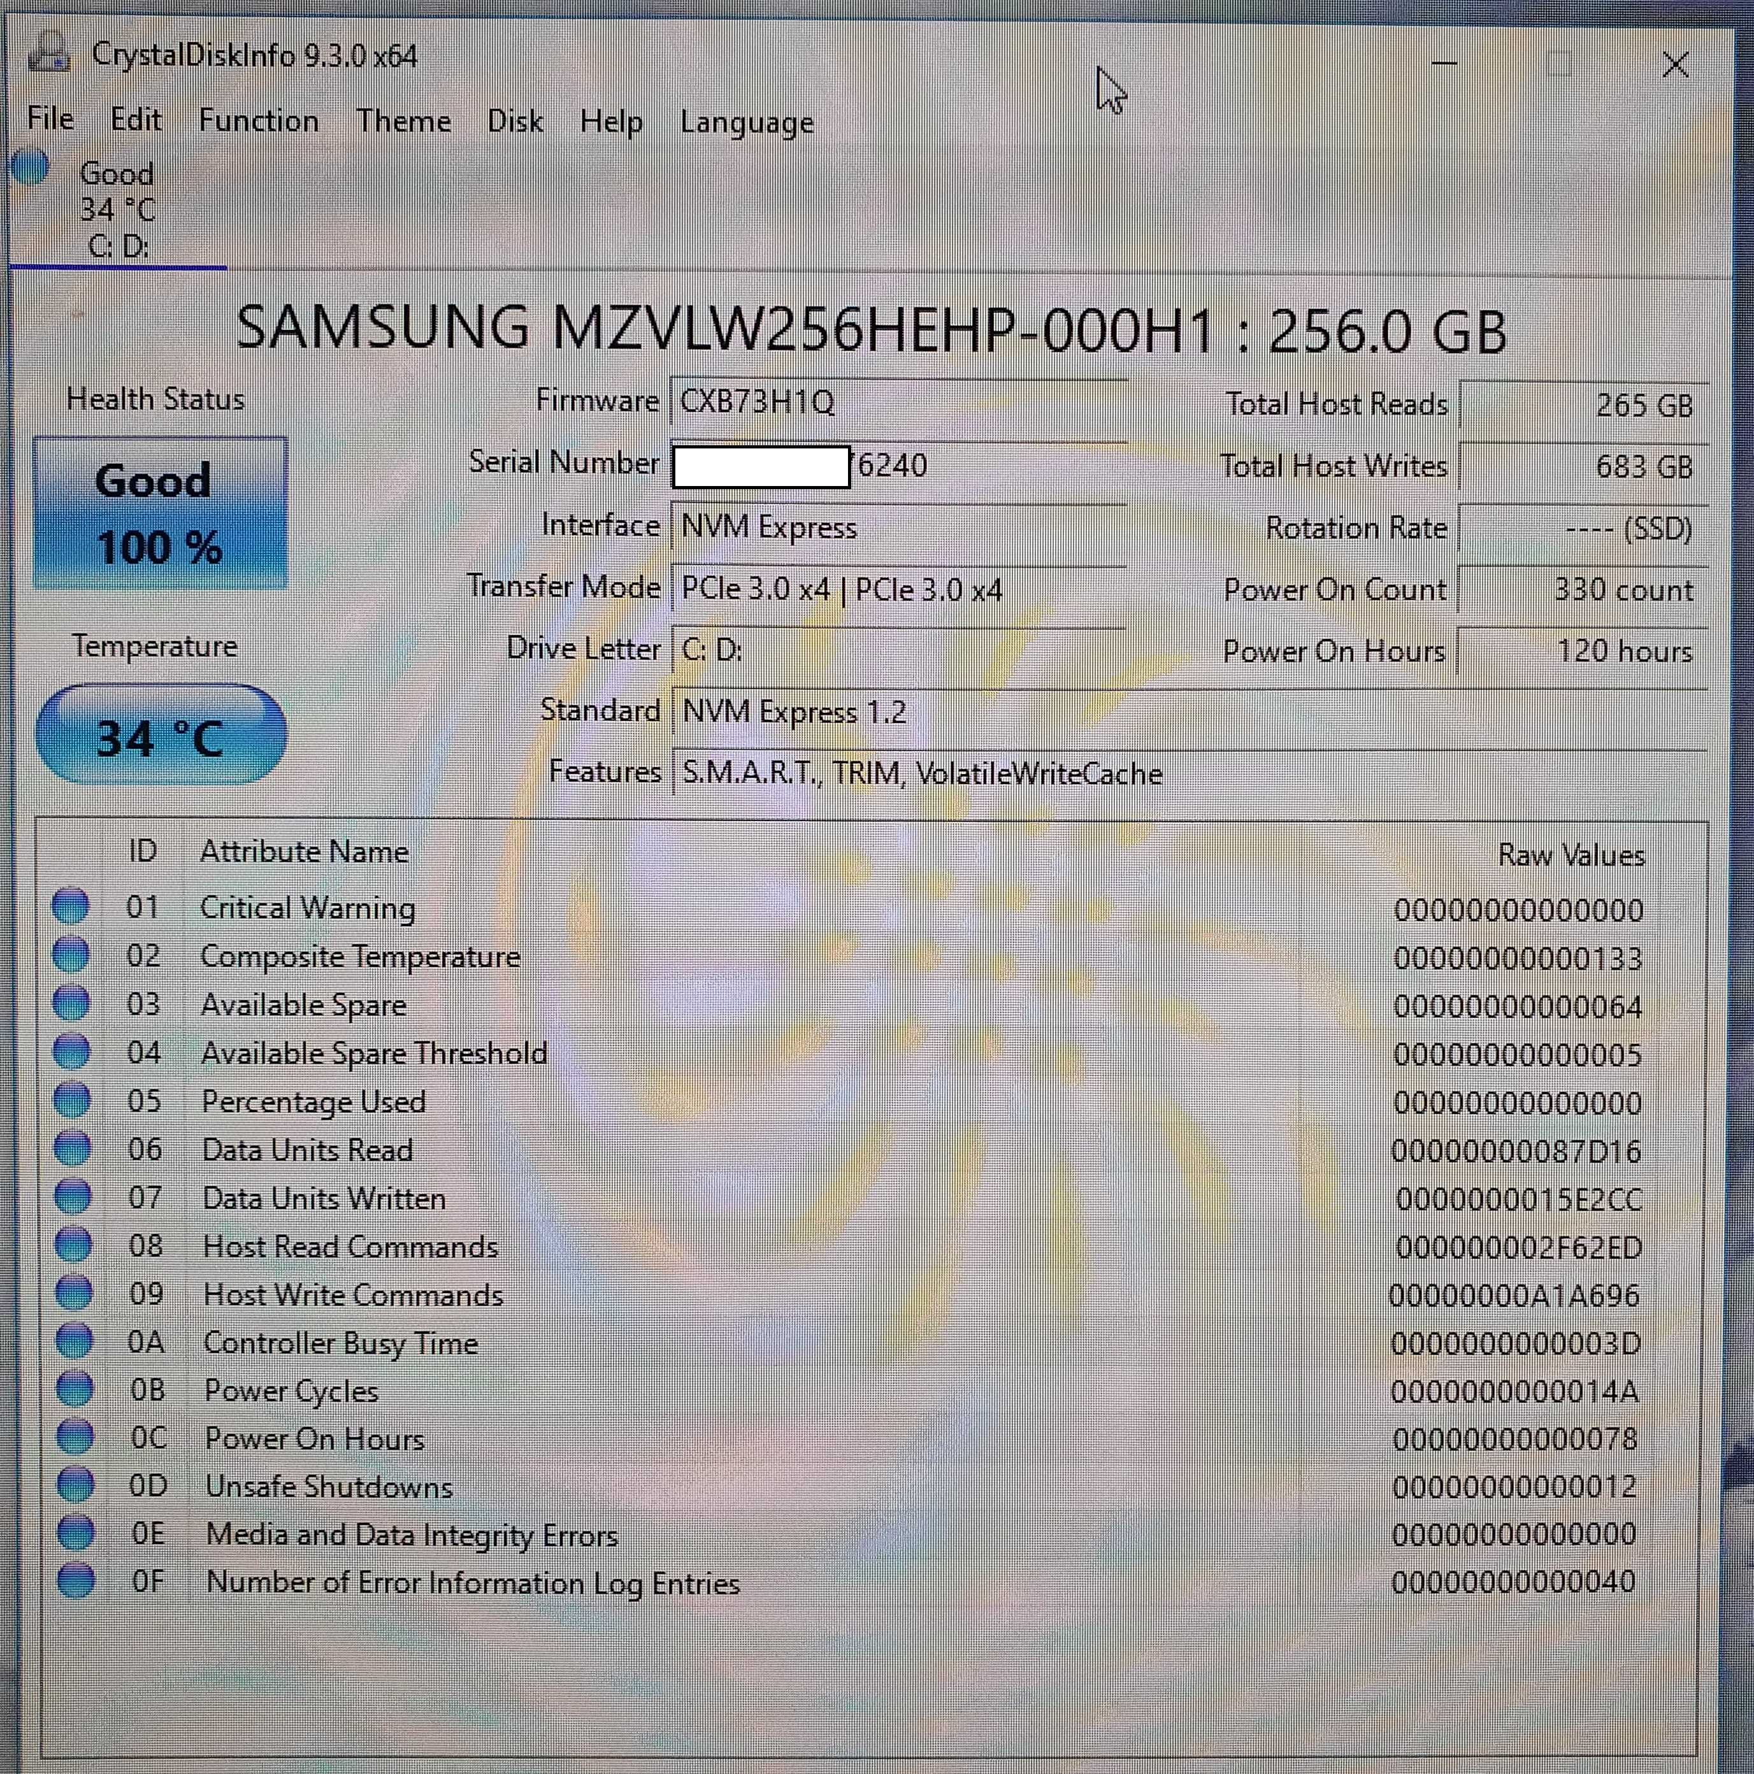The image size is (1754, 1774).
Task: Click status orb for Percentage Used
Action: click(x=71, y=1099)
